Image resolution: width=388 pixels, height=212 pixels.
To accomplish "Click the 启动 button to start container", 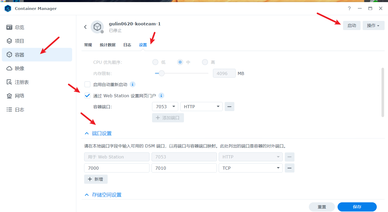I will (x=351, y=25).
